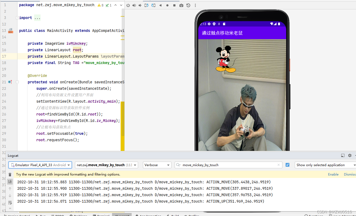This screenshot has height=216, width=356.
Task: Open the Verbose log level dropdown
Action: coord(157,165)
